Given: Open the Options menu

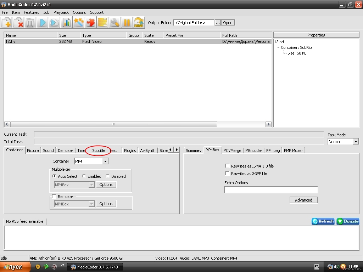Looking at the screenshot, I should tap(79, 12).
